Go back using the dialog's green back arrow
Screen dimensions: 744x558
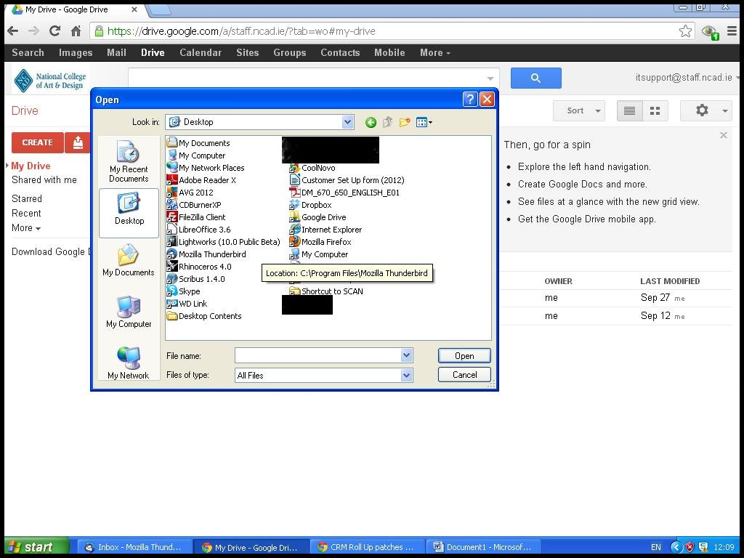371,122
